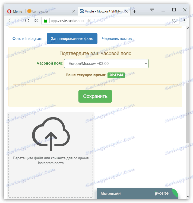Click the Сохранить button

coord(95,96)
